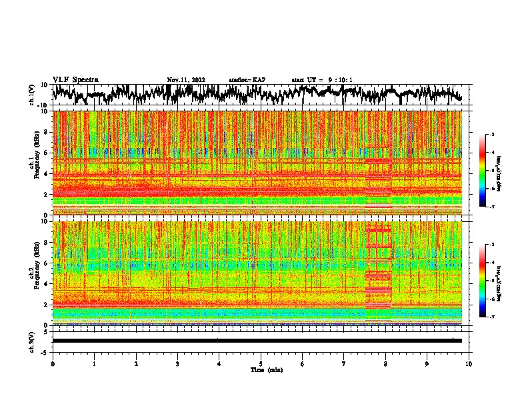Click the "station=KAP" label
Image resolution: width=528 pixels, height=408 pixels.
pos(247,80)
